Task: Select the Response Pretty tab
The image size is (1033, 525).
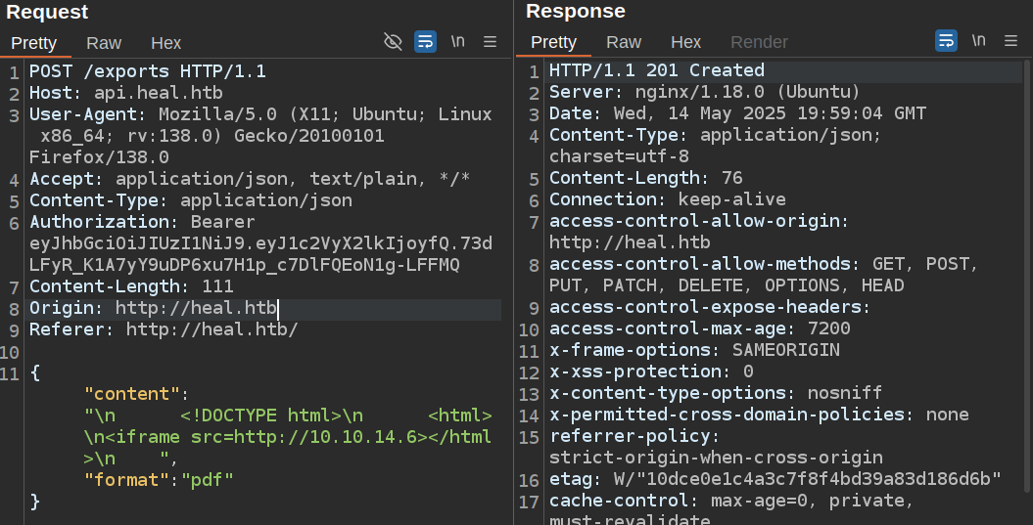Action: pyautogui.click(x=554, y=42)
